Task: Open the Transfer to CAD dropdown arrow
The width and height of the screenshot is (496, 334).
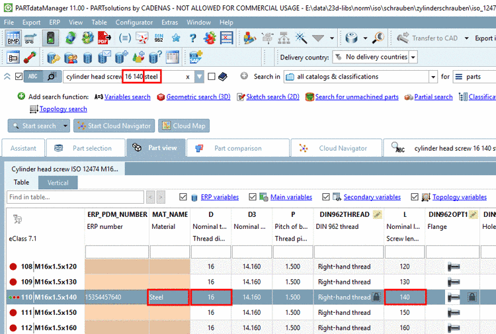Action: click(x=466, y=38)
